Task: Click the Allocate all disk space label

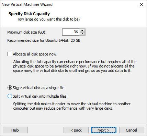Action: (35, 54)
